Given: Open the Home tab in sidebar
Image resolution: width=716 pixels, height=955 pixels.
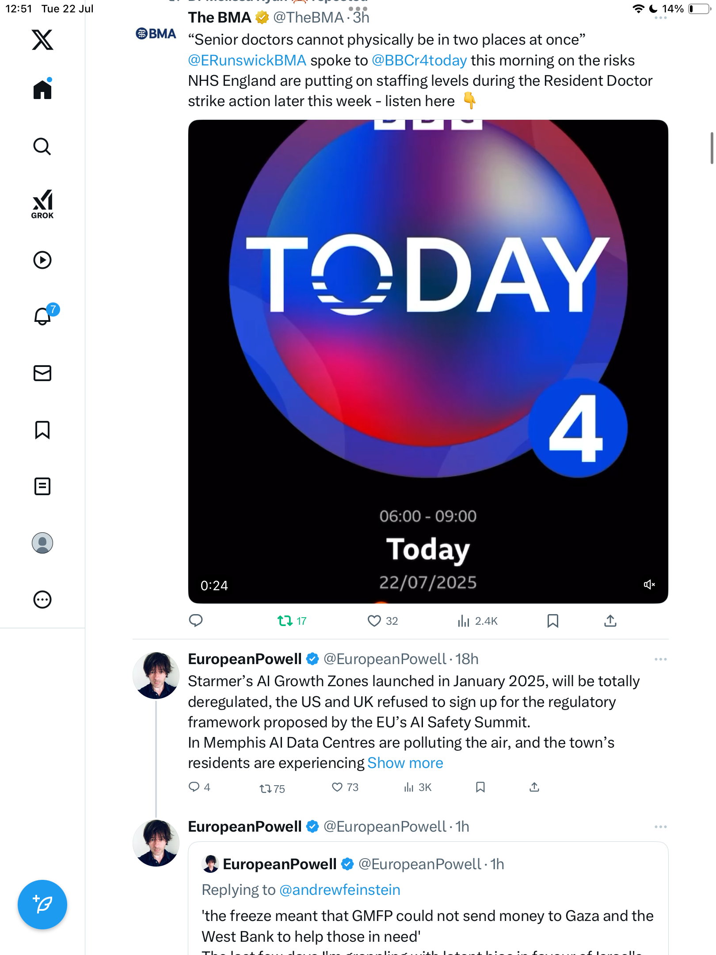Looking at the screenshot, I should coord(42,89).
